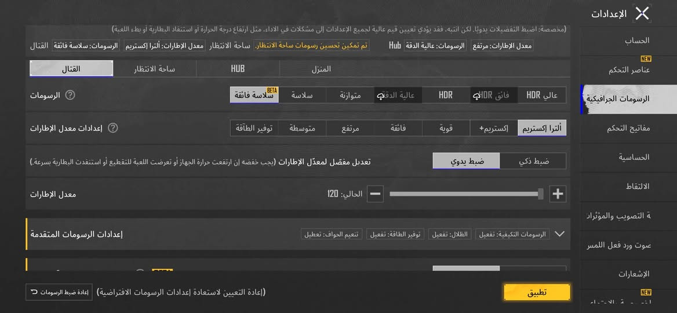Image resolution: width=677 pixels, height=313 pixels.
Task: Open الحساب in the sidebar
Action: tap(629, 41)
